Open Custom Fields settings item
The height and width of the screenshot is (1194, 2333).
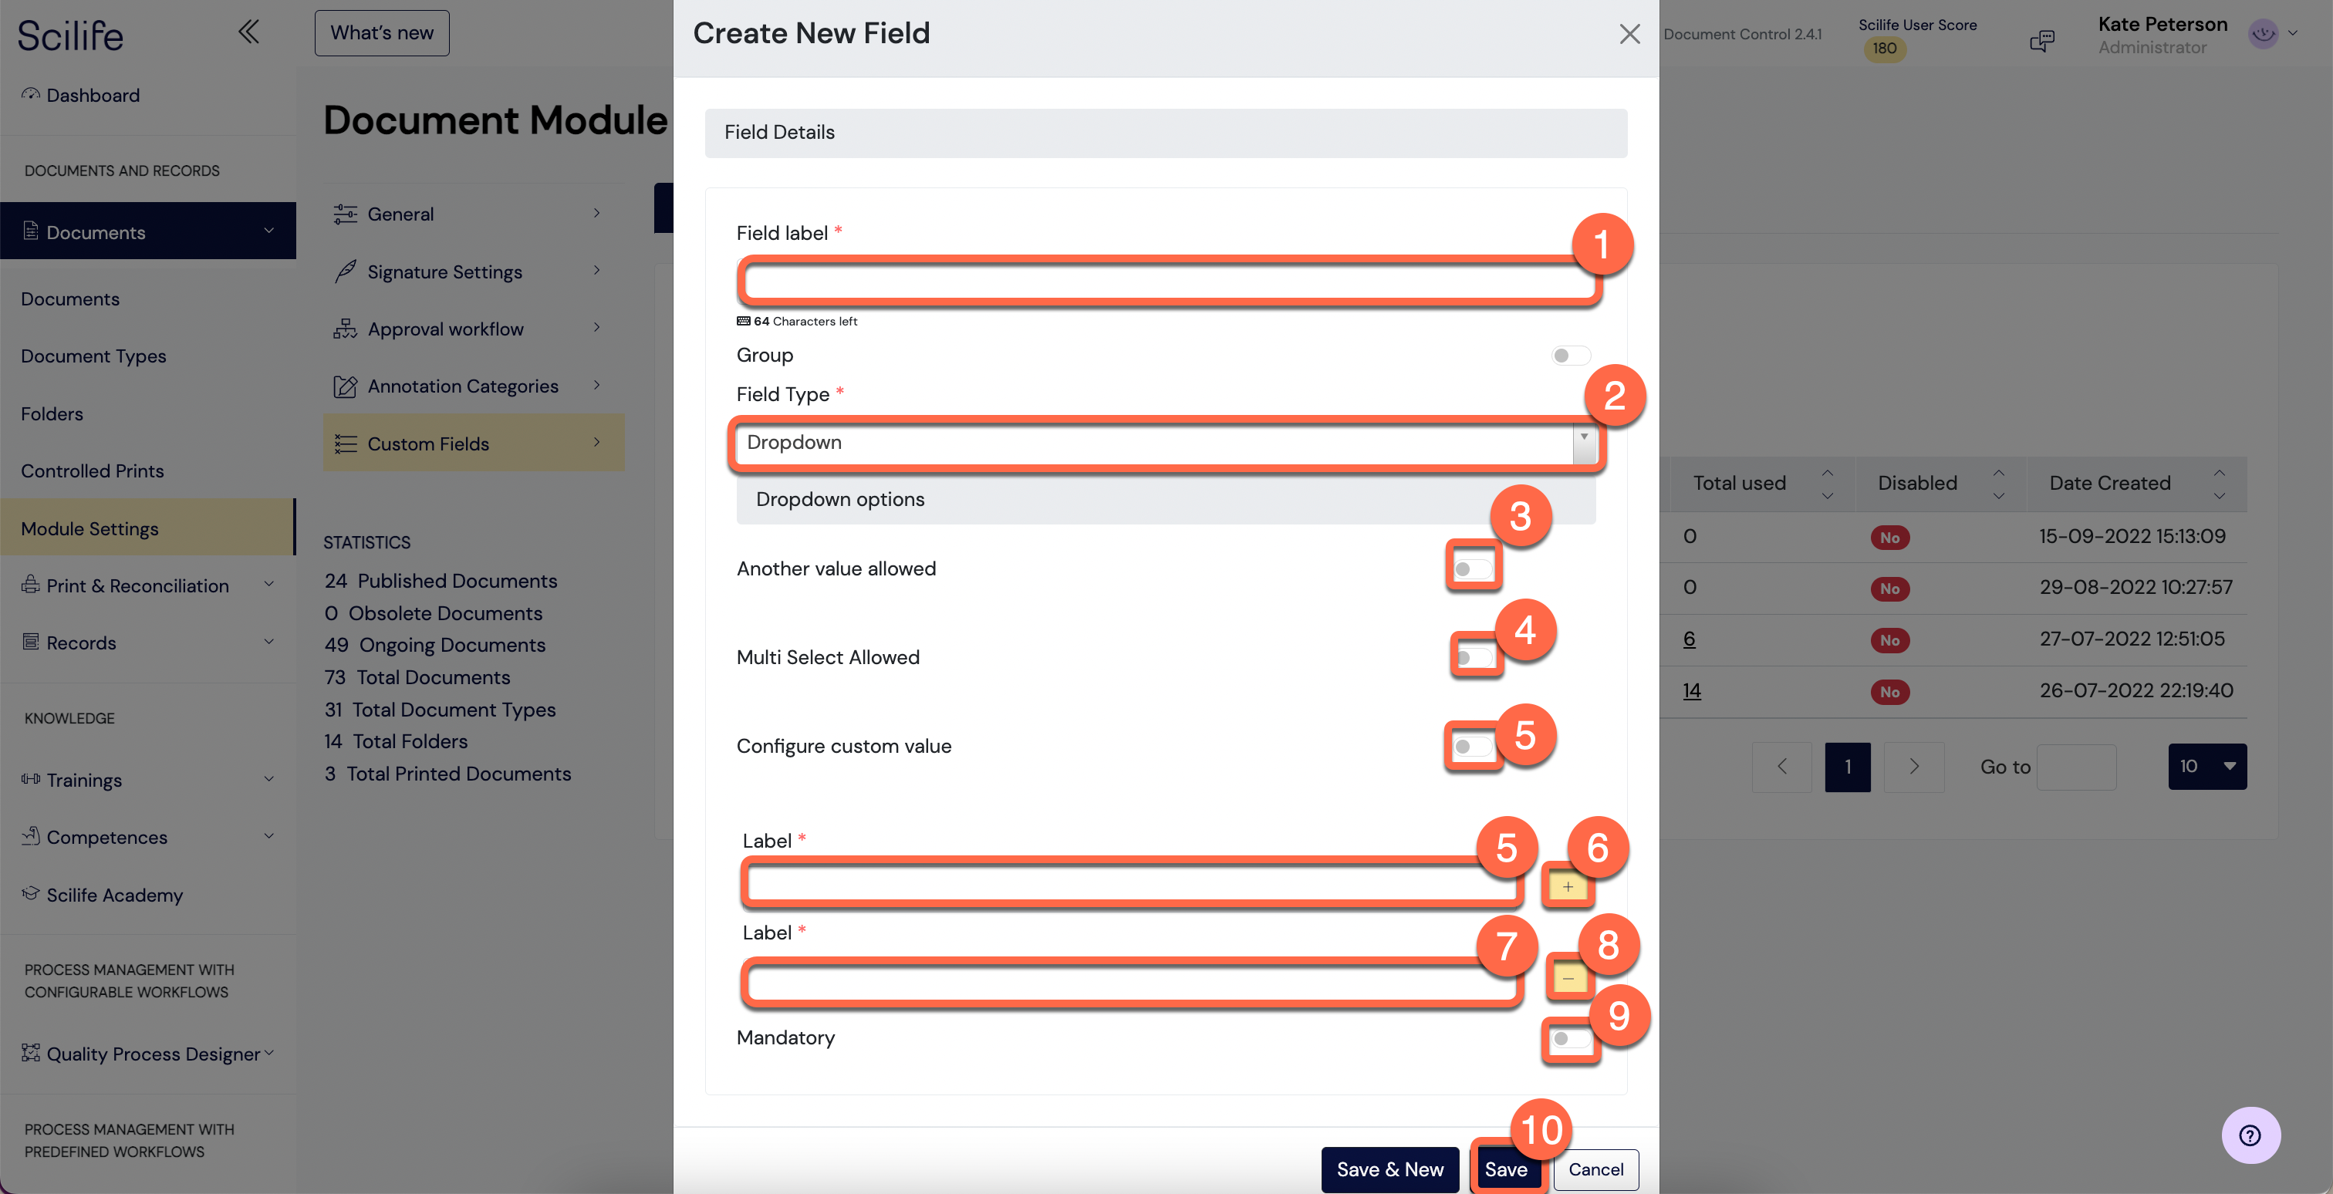[x=474, y=443]
